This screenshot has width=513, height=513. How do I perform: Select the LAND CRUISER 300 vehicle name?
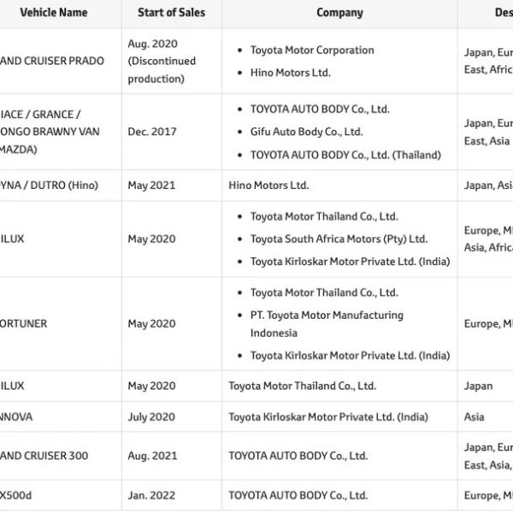pos(44,456)
